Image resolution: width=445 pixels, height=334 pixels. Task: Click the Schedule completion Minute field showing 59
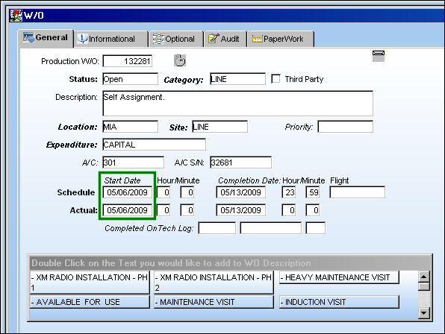(x=313, y=192)
